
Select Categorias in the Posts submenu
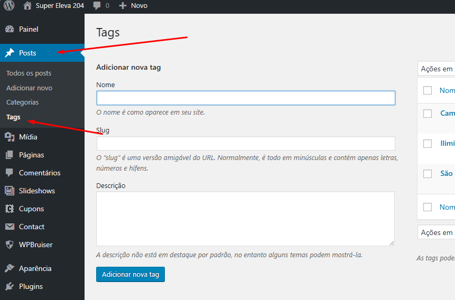23,102
